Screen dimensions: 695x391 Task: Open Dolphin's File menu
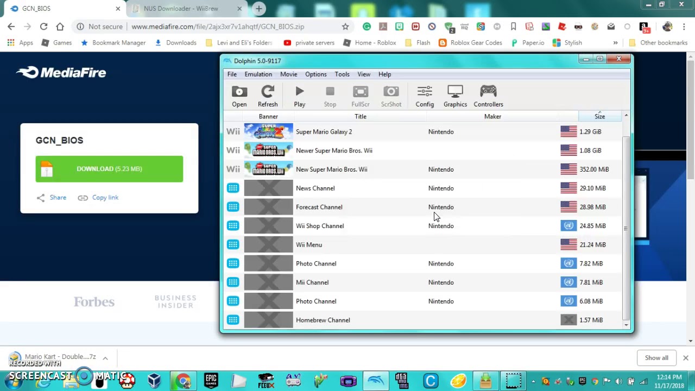(x=232, y=74)
